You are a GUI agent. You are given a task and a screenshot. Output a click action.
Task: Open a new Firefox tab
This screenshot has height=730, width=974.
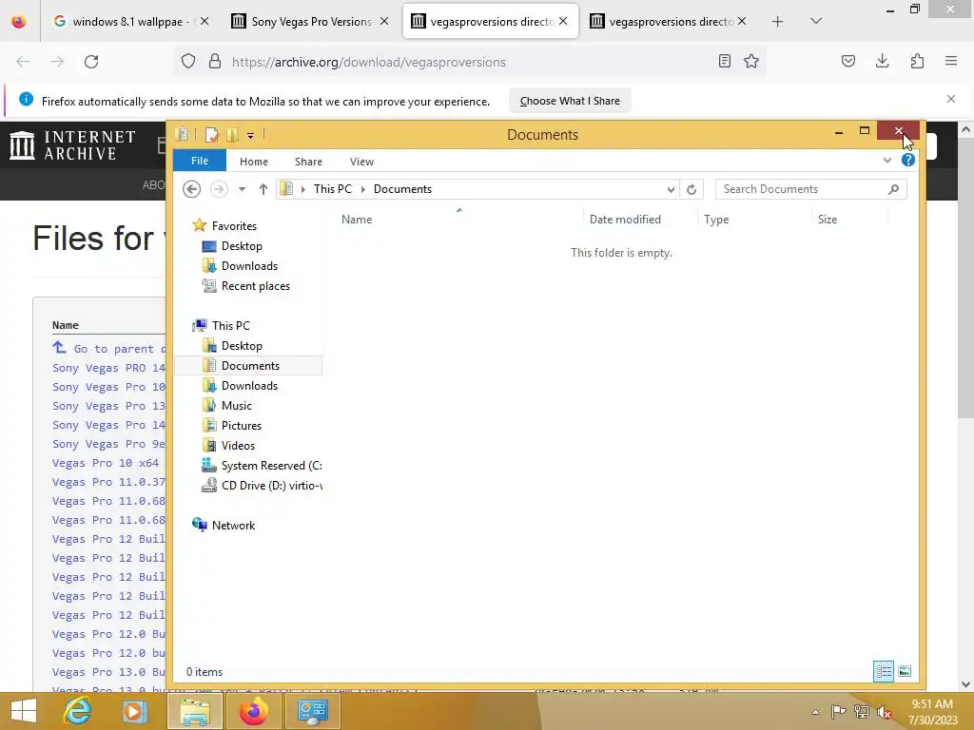click(x=777, y=22)
